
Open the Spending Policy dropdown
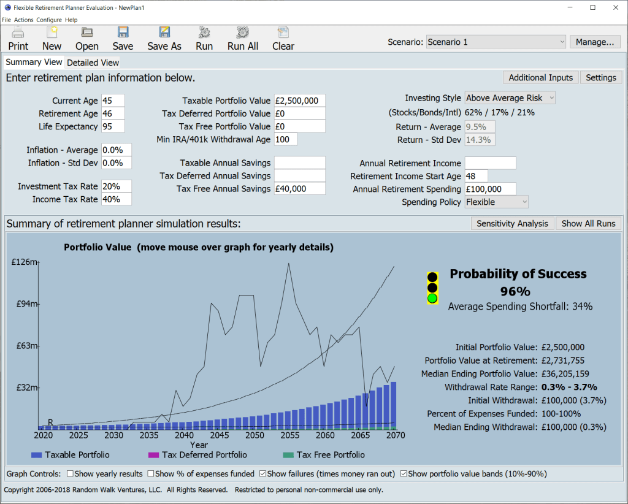pyautogui.click(x=496, y=202)
